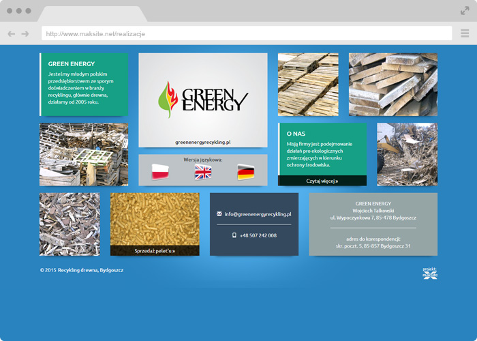Focus the maksite.net address bar
The image size is (477, 341).
coord(247,33)
